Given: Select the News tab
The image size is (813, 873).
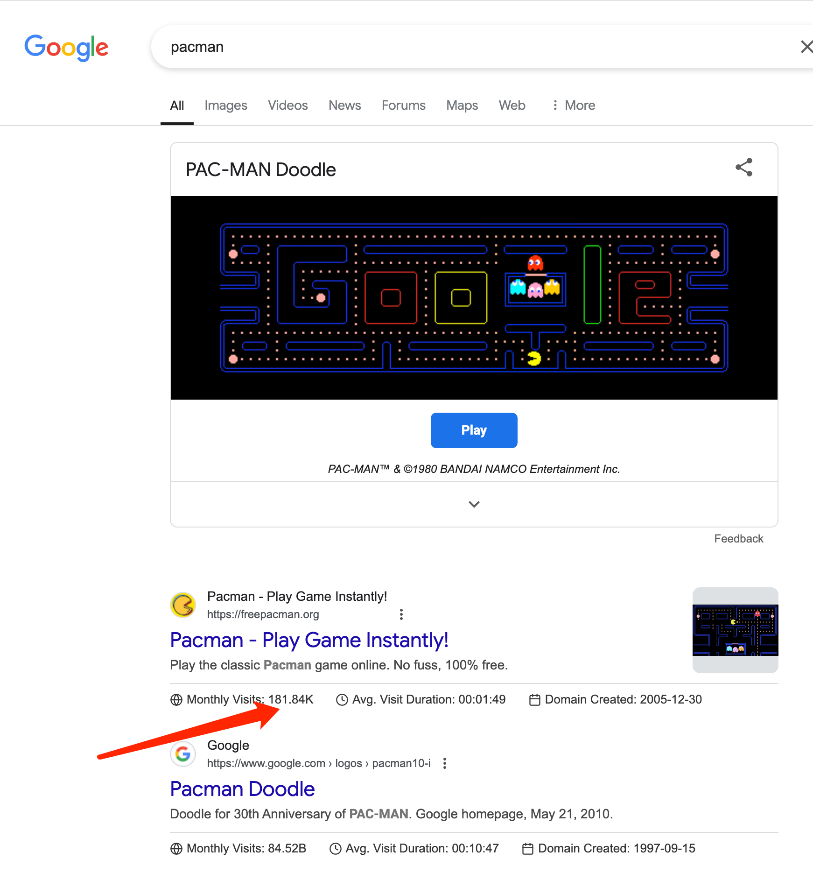Looking at the screenshot, I should coord(345,106).
